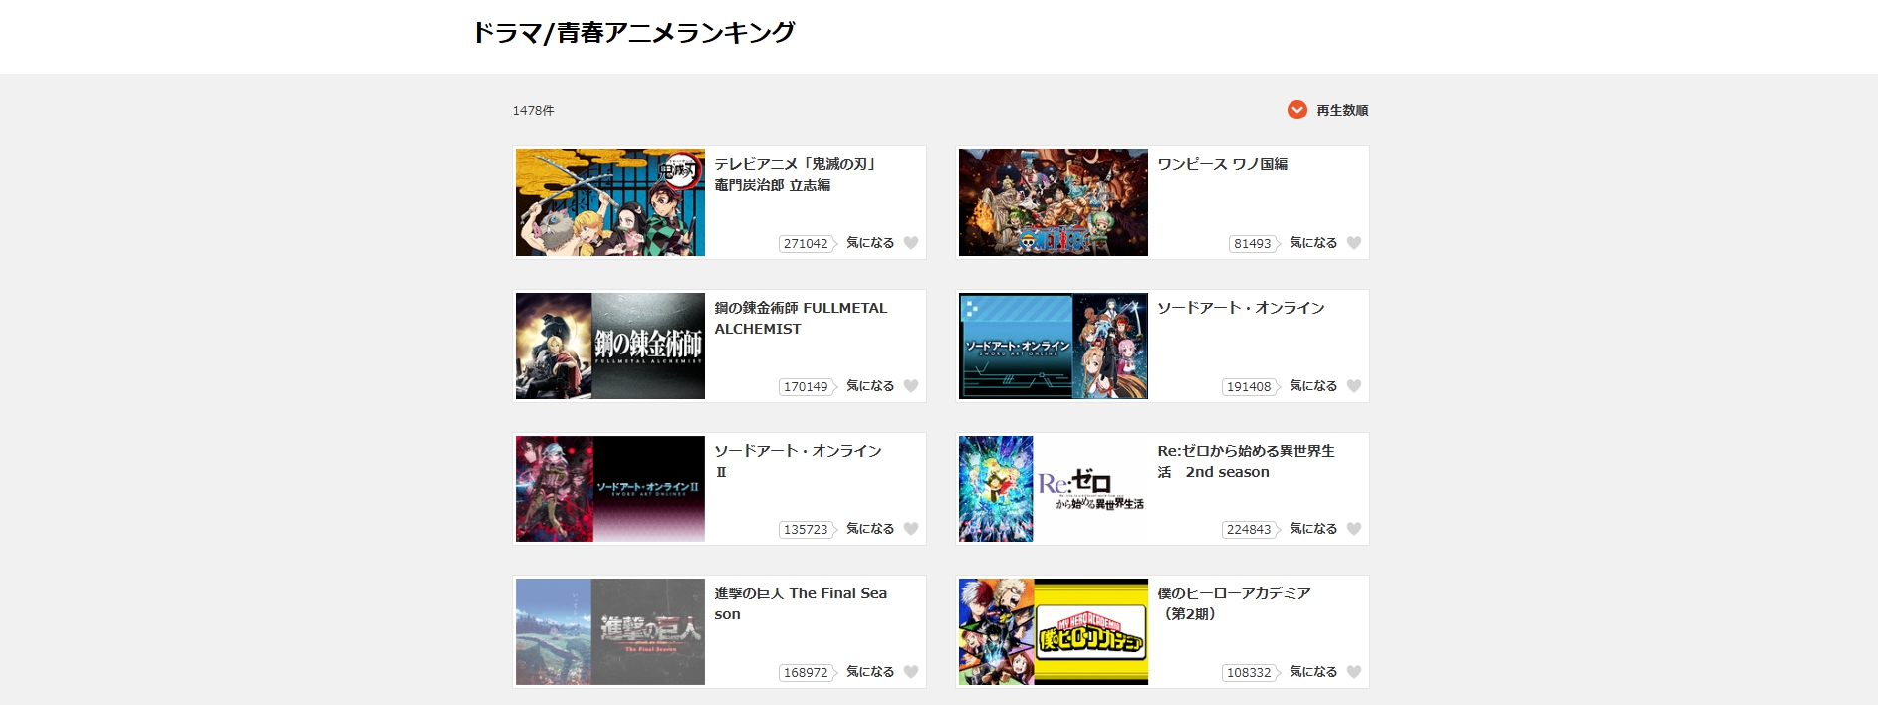Click the play count 224843
Screen dimensions: 1878x705
pos(1250,530)
